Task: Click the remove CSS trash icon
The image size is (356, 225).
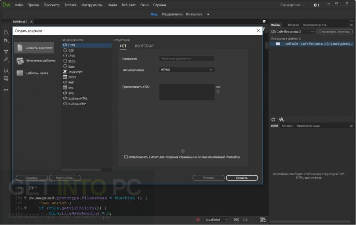Action: coord(218,92)
